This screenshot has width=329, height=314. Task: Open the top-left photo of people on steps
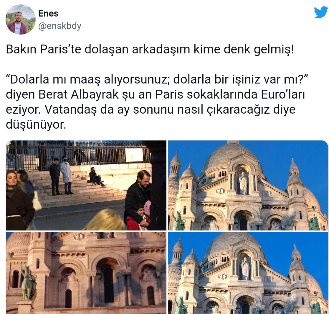86,185
